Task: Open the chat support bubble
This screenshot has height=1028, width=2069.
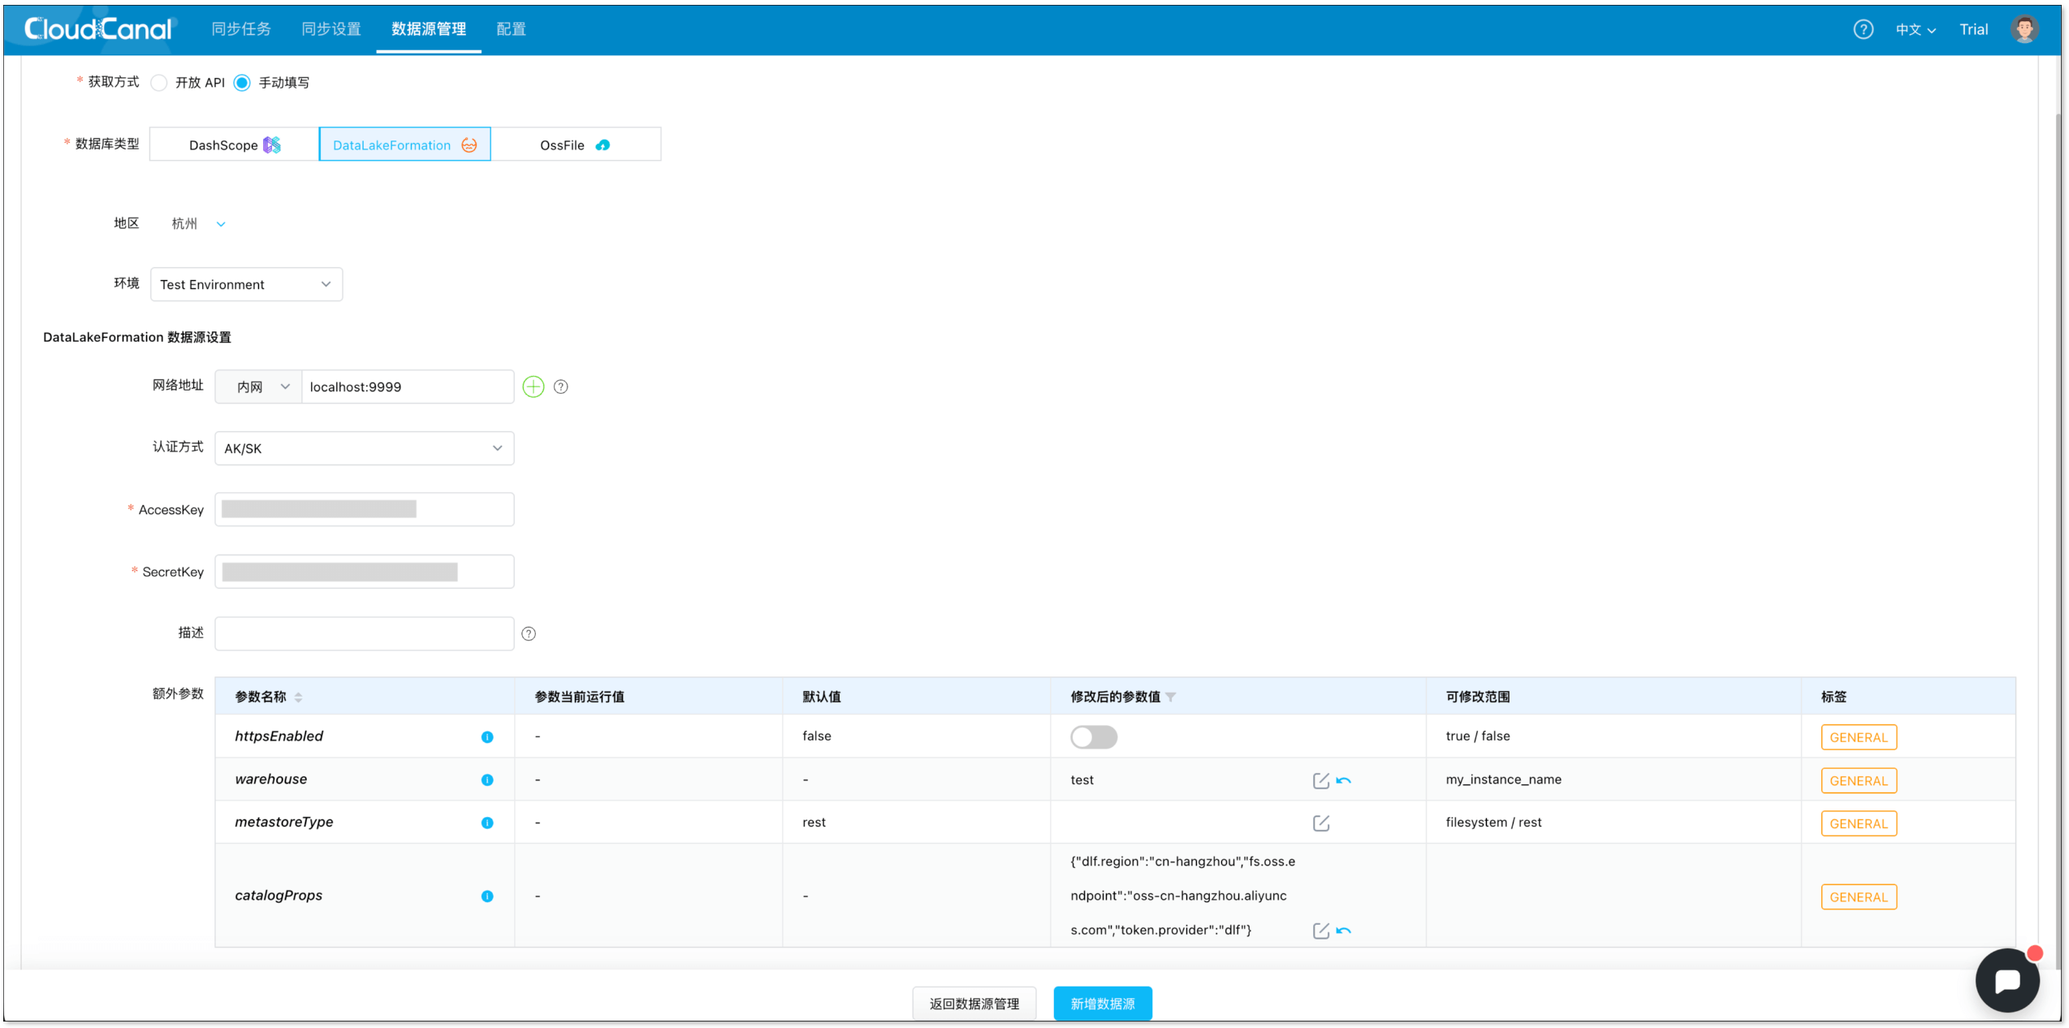Action: coord(2006,980)
